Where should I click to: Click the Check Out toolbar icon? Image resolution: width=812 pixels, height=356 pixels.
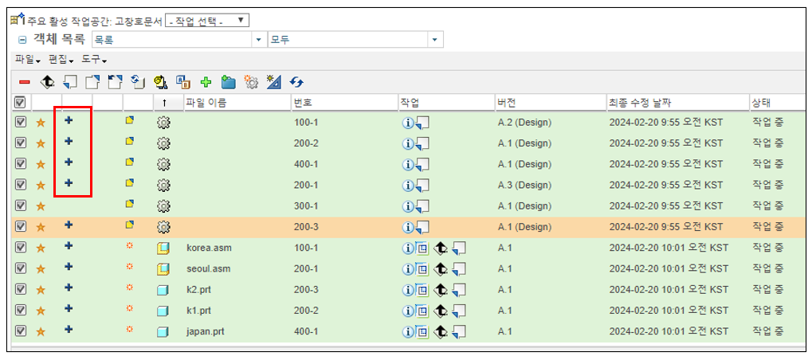point(92,82)
